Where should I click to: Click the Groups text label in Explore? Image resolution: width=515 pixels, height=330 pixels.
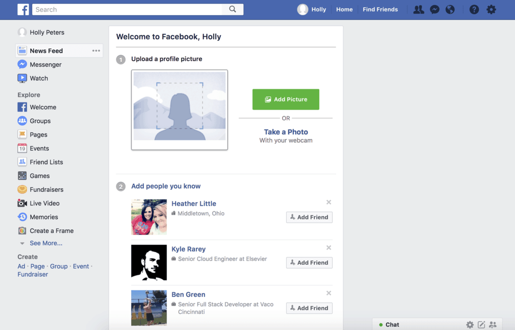click(x=40, y=121)
